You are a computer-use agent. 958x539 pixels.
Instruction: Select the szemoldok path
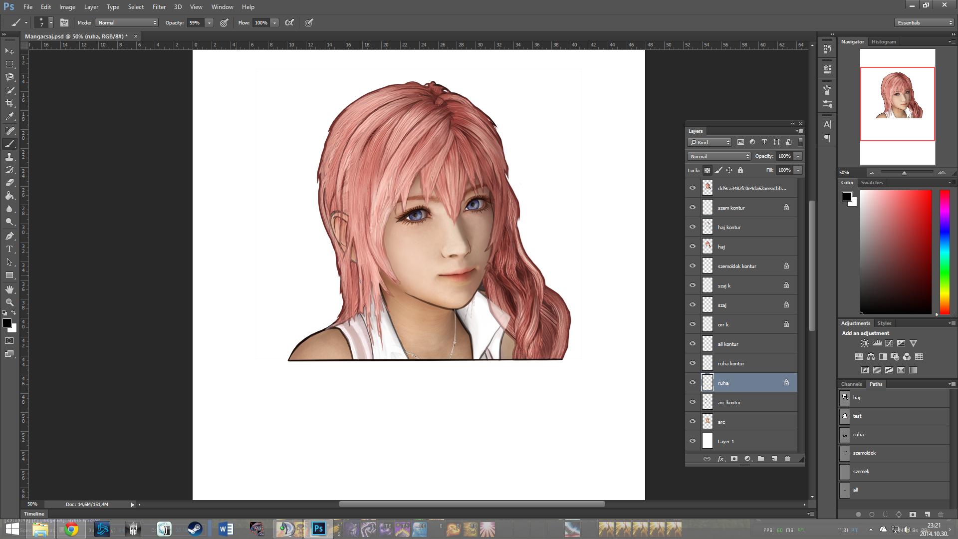894,453
